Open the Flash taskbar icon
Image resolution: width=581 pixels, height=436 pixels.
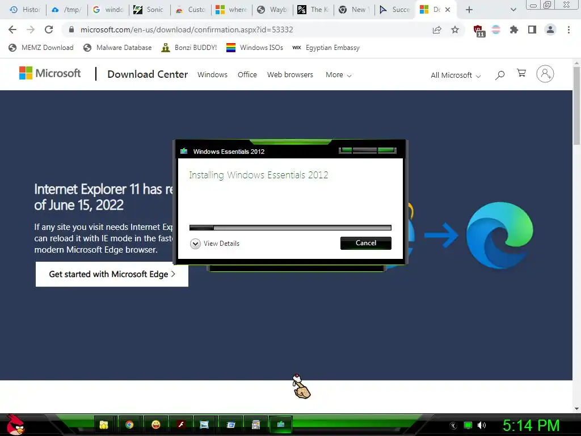pyautogui.click(x=180, y=425)
